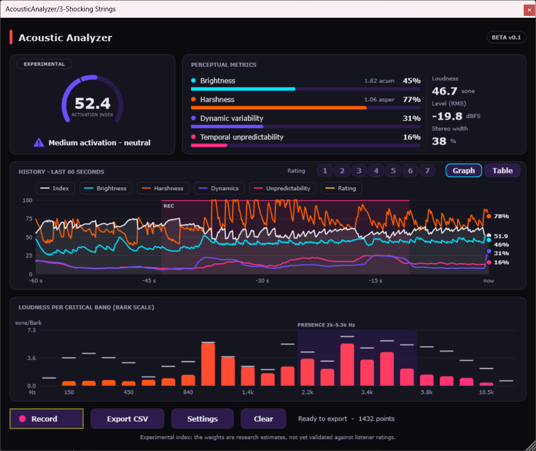Click the 1.82 acum value
536x451 pixels.
(379, 81)
